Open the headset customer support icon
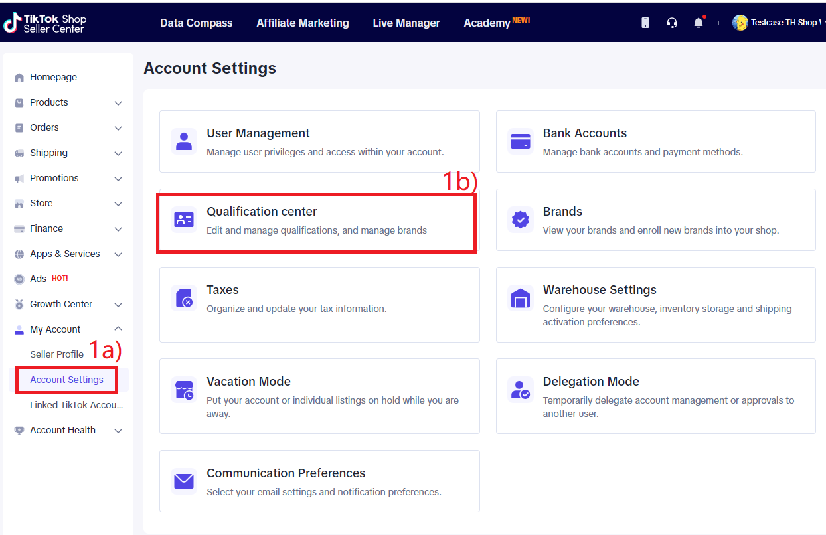Viewport: 826px width, 535px height. [672, 23]
